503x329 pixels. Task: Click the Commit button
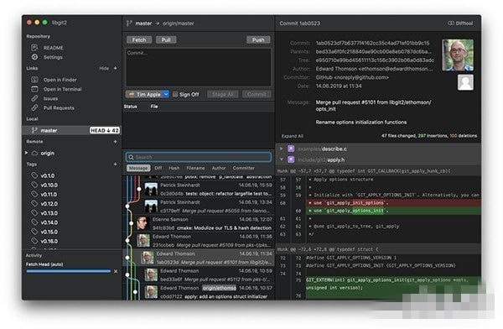coord(257,94)
